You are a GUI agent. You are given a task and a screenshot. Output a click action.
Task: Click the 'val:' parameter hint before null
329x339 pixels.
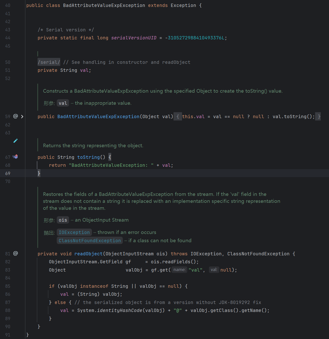[x=214, y=270]
